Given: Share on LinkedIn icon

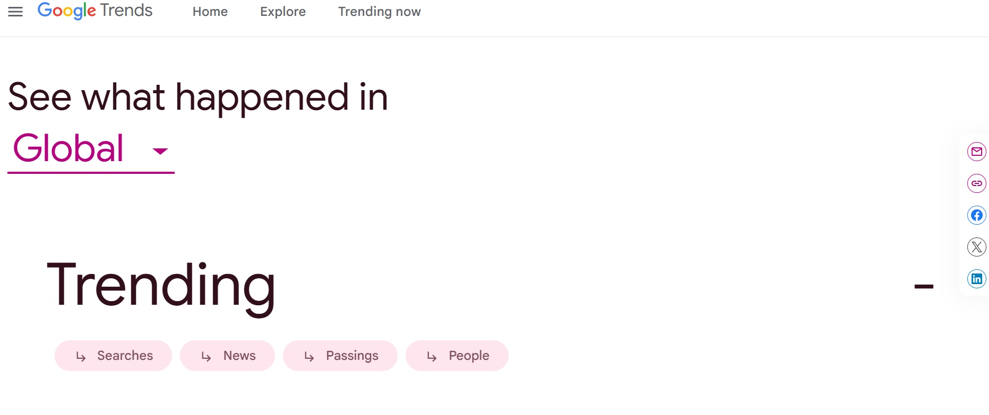Looking at the screenshot, I should (976, 279).
